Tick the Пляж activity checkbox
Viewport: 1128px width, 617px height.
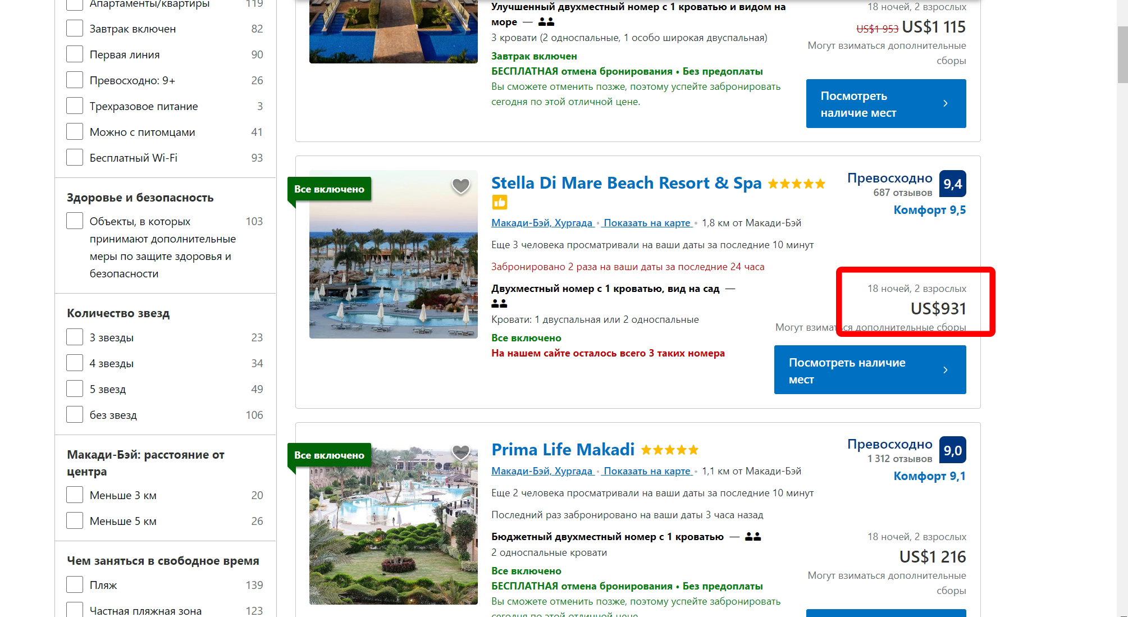coord(75,585)
